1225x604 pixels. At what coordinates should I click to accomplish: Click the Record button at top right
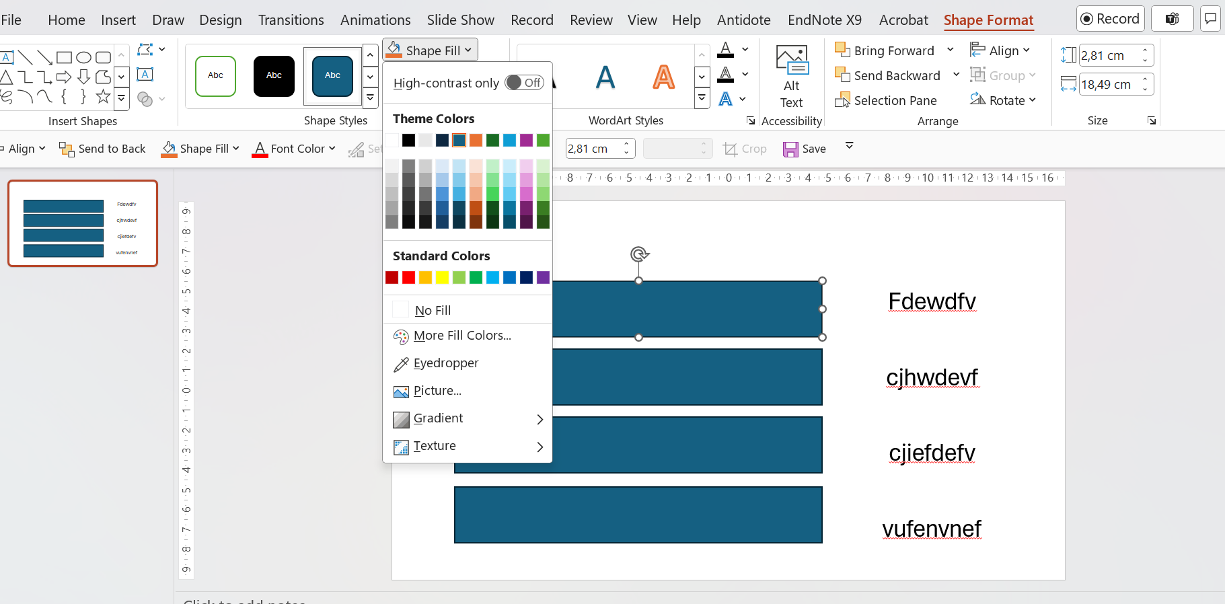click(x=1110, y=19)
